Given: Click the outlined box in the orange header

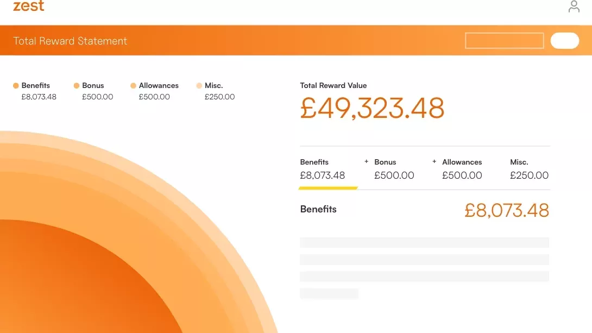Looking at the screenshot, I should click(505, 41).
